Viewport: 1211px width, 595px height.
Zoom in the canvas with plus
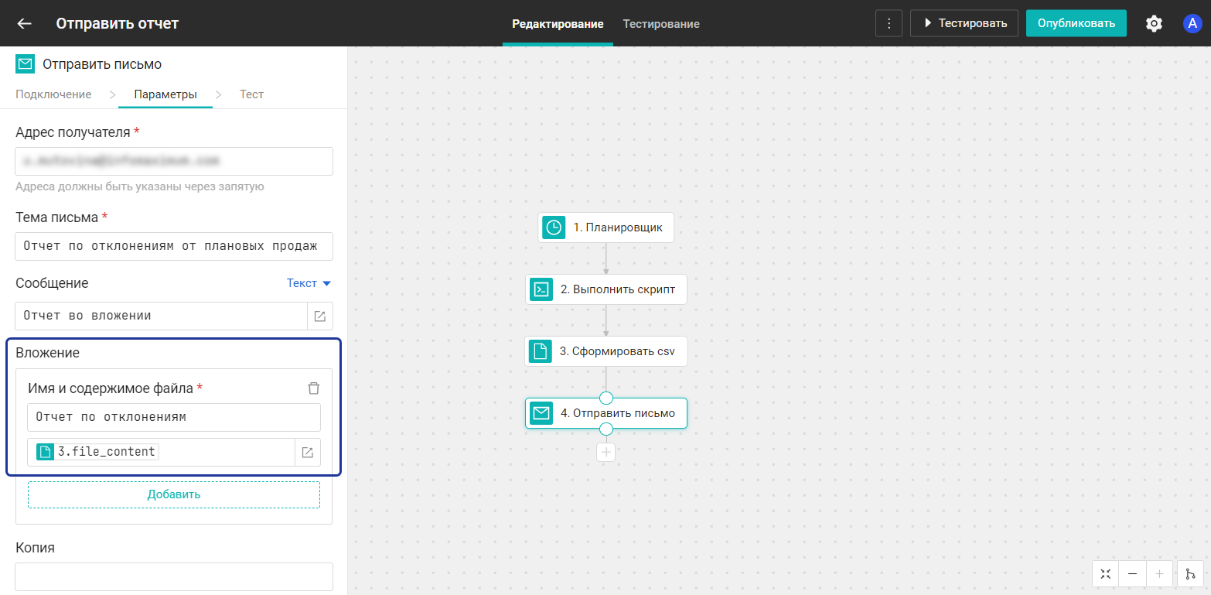tap(1158, 574)
